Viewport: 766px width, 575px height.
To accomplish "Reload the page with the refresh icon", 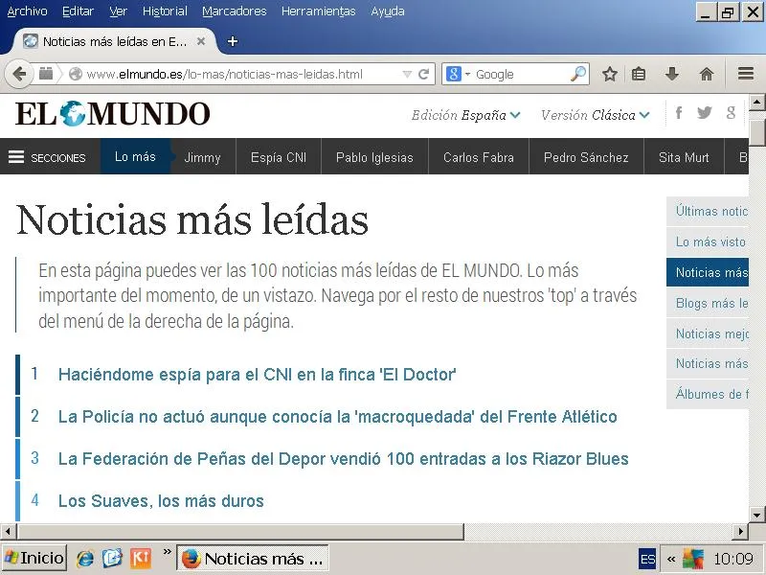I will (423, 75).
